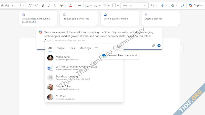Screen dimensions: 205x115
Task: Open prompt more options ellipsis
Action: [x=148, y=46]
